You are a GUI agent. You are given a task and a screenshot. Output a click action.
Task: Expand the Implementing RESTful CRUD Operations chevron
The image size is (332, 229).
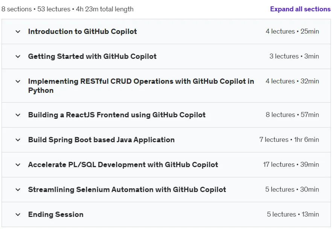click(x=18, y=81)
